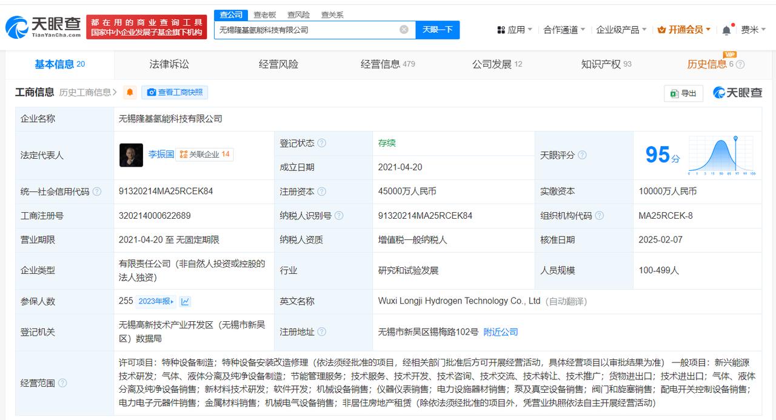This screenshot has height=420, width=776.
Task: Switch to the 法律诉讼 tab
Action: click(169, 64)
